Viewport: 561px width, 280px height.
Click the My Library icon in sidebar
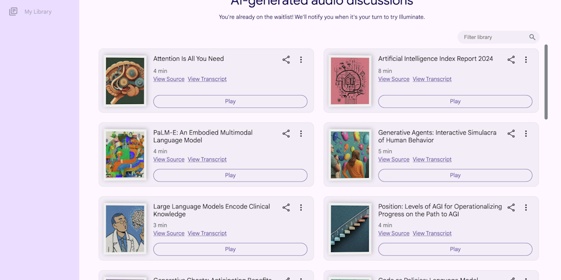[13, 11]
